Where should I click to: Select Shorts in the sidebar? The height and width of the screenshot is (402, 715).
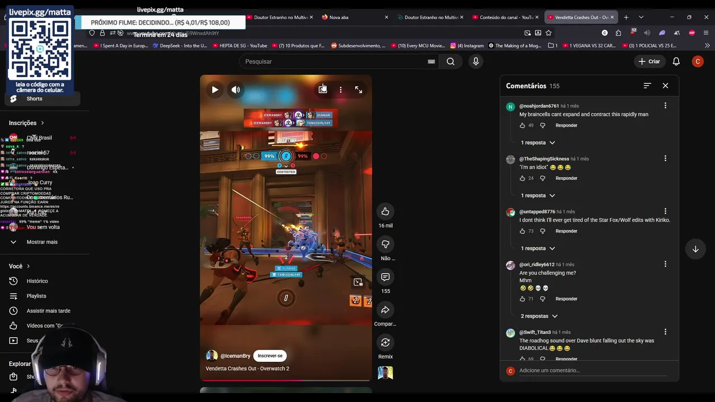(x=42, y=99)
